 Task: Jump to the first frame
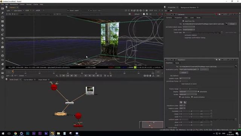[64, 76]
